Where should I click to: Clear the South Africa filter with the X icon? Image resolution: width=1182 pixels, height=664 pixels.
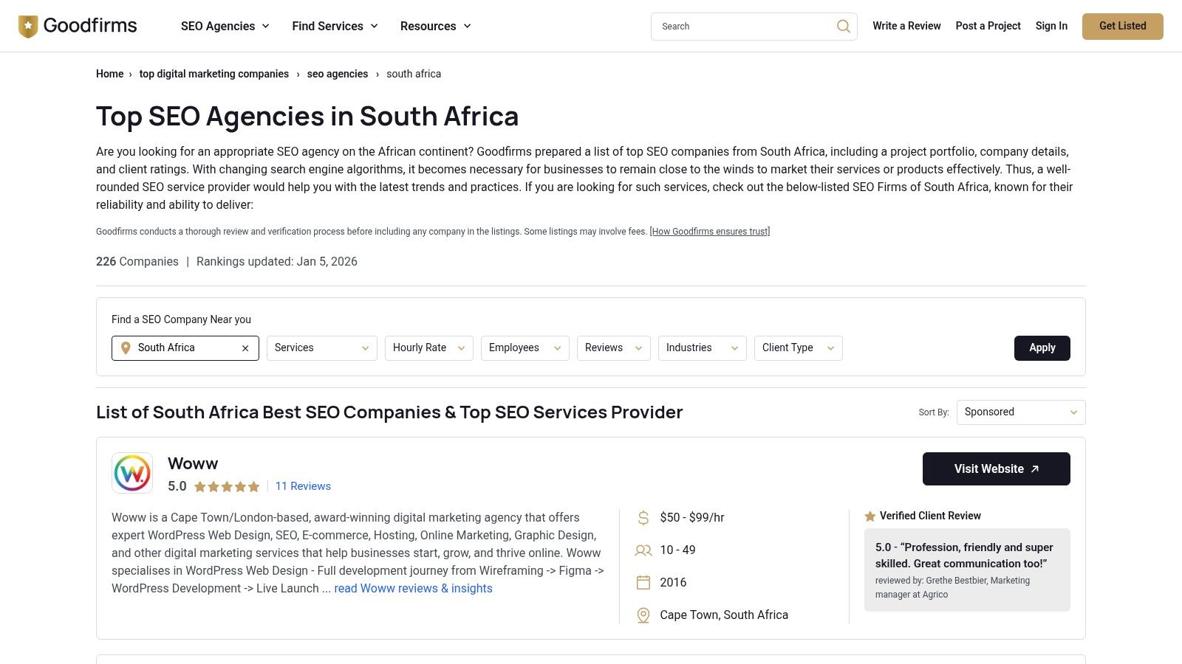click(245, 347)
